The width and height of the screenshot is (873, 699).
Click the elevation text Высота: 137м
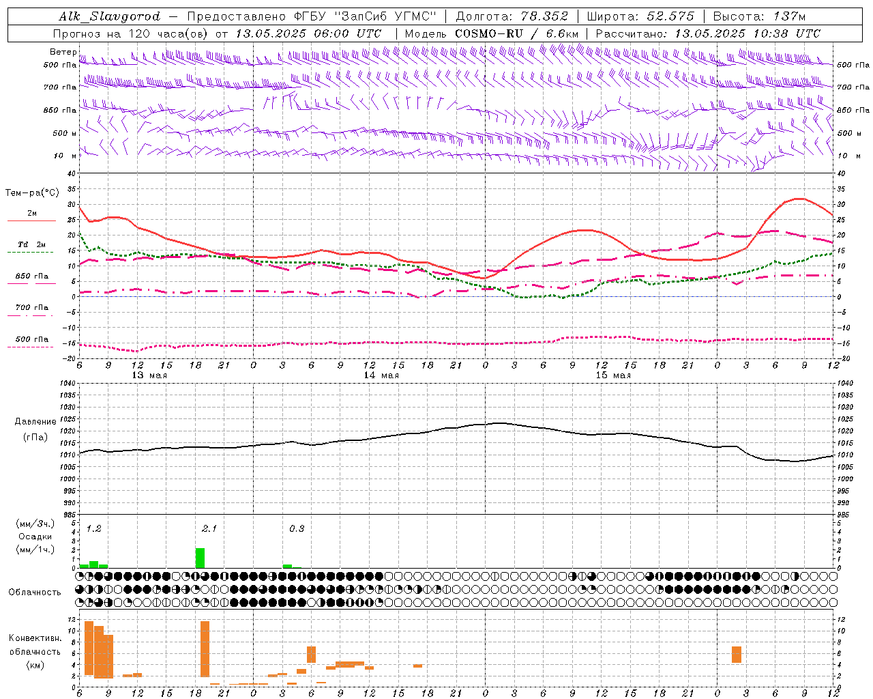click(759, 16)
